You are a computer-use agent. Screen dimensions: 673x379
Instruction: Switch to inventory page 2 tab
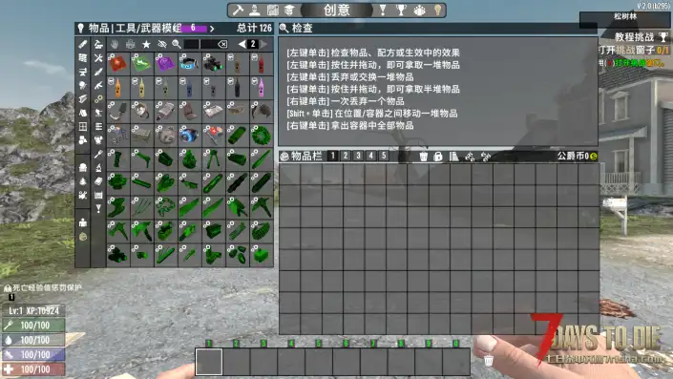tap(345, 156)
